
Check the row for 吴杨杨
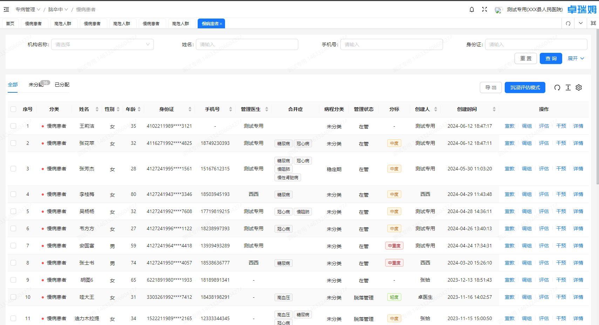tap(13, 211)
